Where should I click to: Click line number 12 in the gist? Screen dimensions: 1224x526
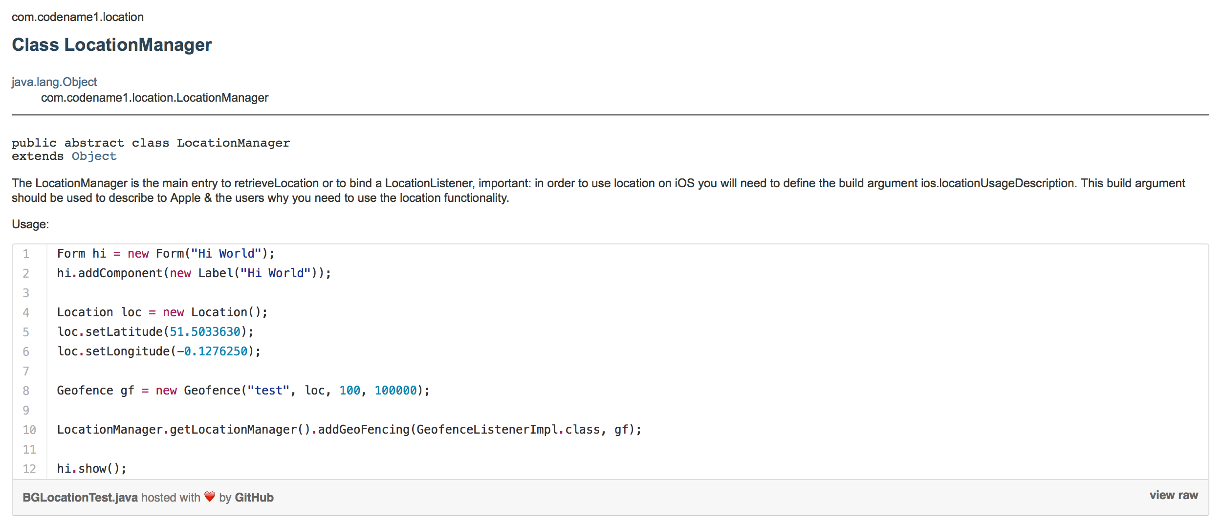click(x=29, y=468)
